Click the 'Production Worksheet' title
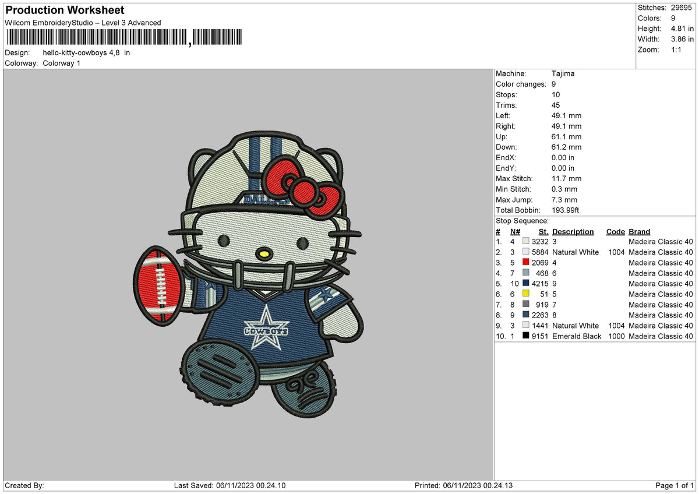 (x=65, y=10)
